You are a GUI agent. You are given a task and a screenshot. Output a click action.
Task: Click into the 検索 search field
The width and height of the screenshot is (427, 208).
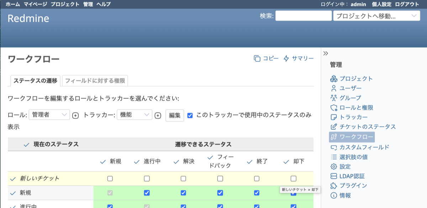(303, 16)
